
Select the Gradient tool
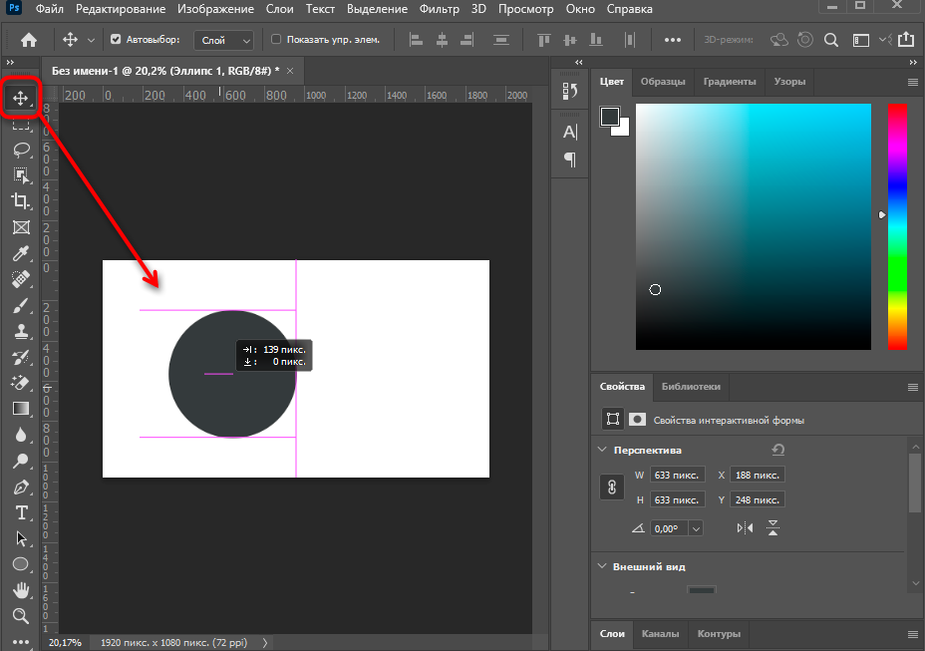click(x=21, y=409)
